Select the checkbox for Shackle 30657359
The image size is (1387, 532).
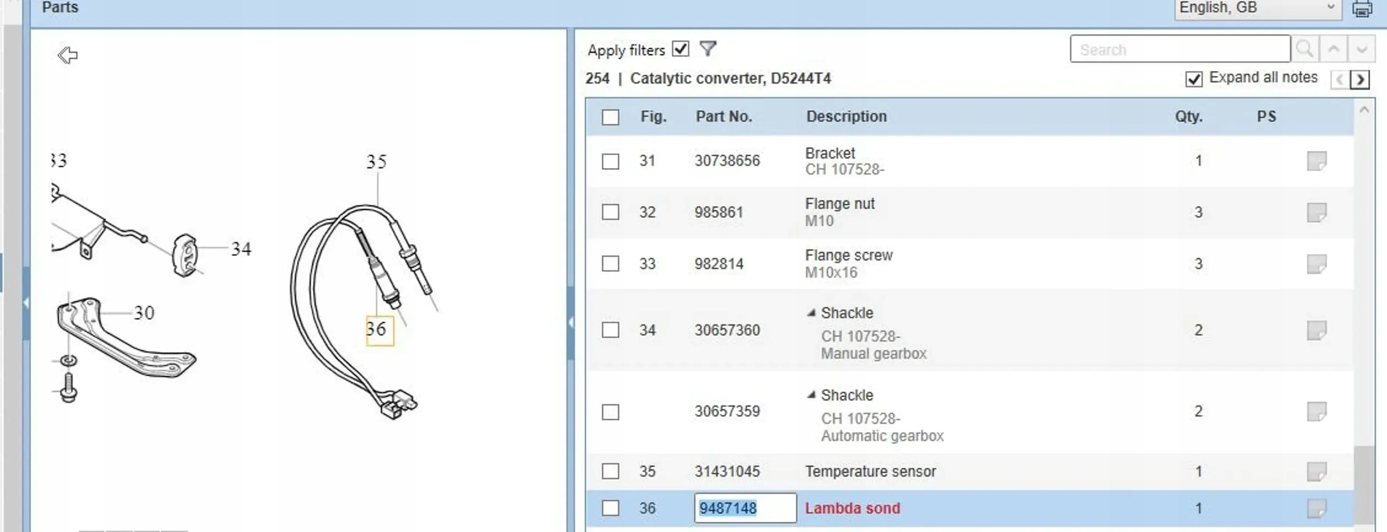click(610, 412)
